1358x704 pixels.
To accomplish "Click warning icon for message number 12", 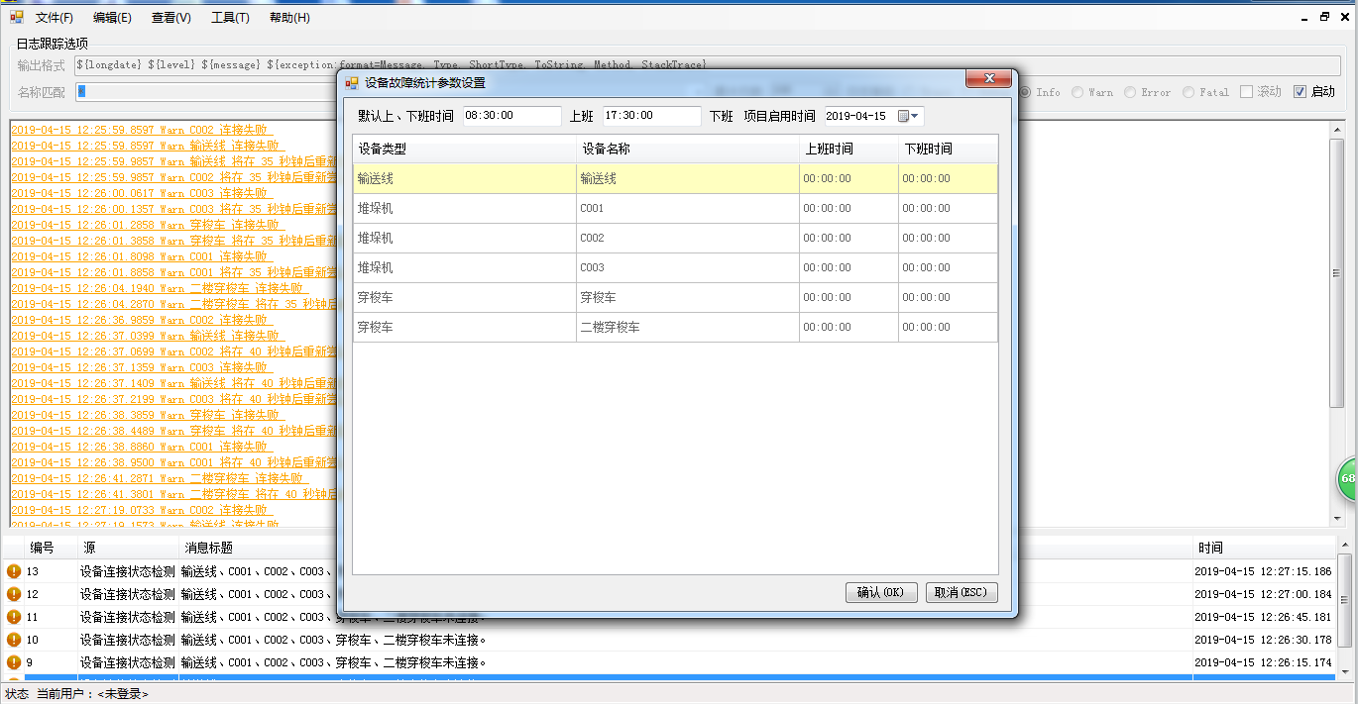I will pyautogui.click(x=14, y=594).
